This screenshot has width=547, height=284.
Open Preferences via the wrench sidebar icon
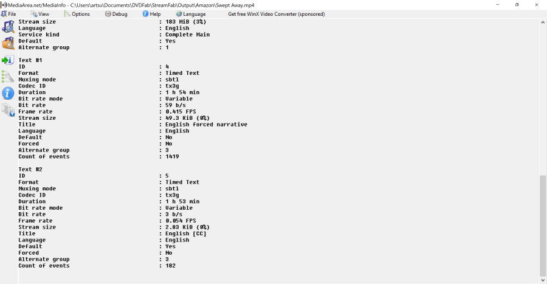8,77
